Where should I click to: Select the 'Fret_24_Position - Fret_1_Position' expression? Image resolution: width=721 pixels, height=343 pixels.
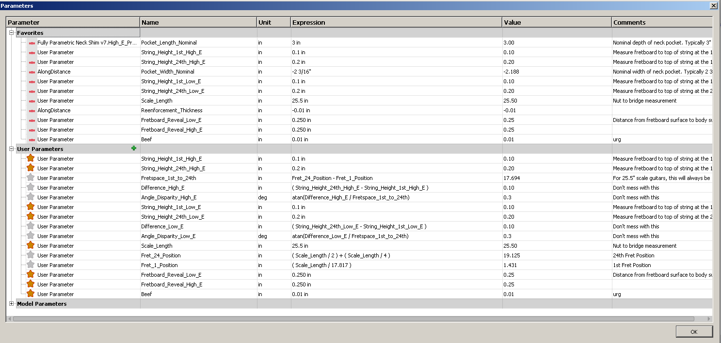(x=332, y=178)
